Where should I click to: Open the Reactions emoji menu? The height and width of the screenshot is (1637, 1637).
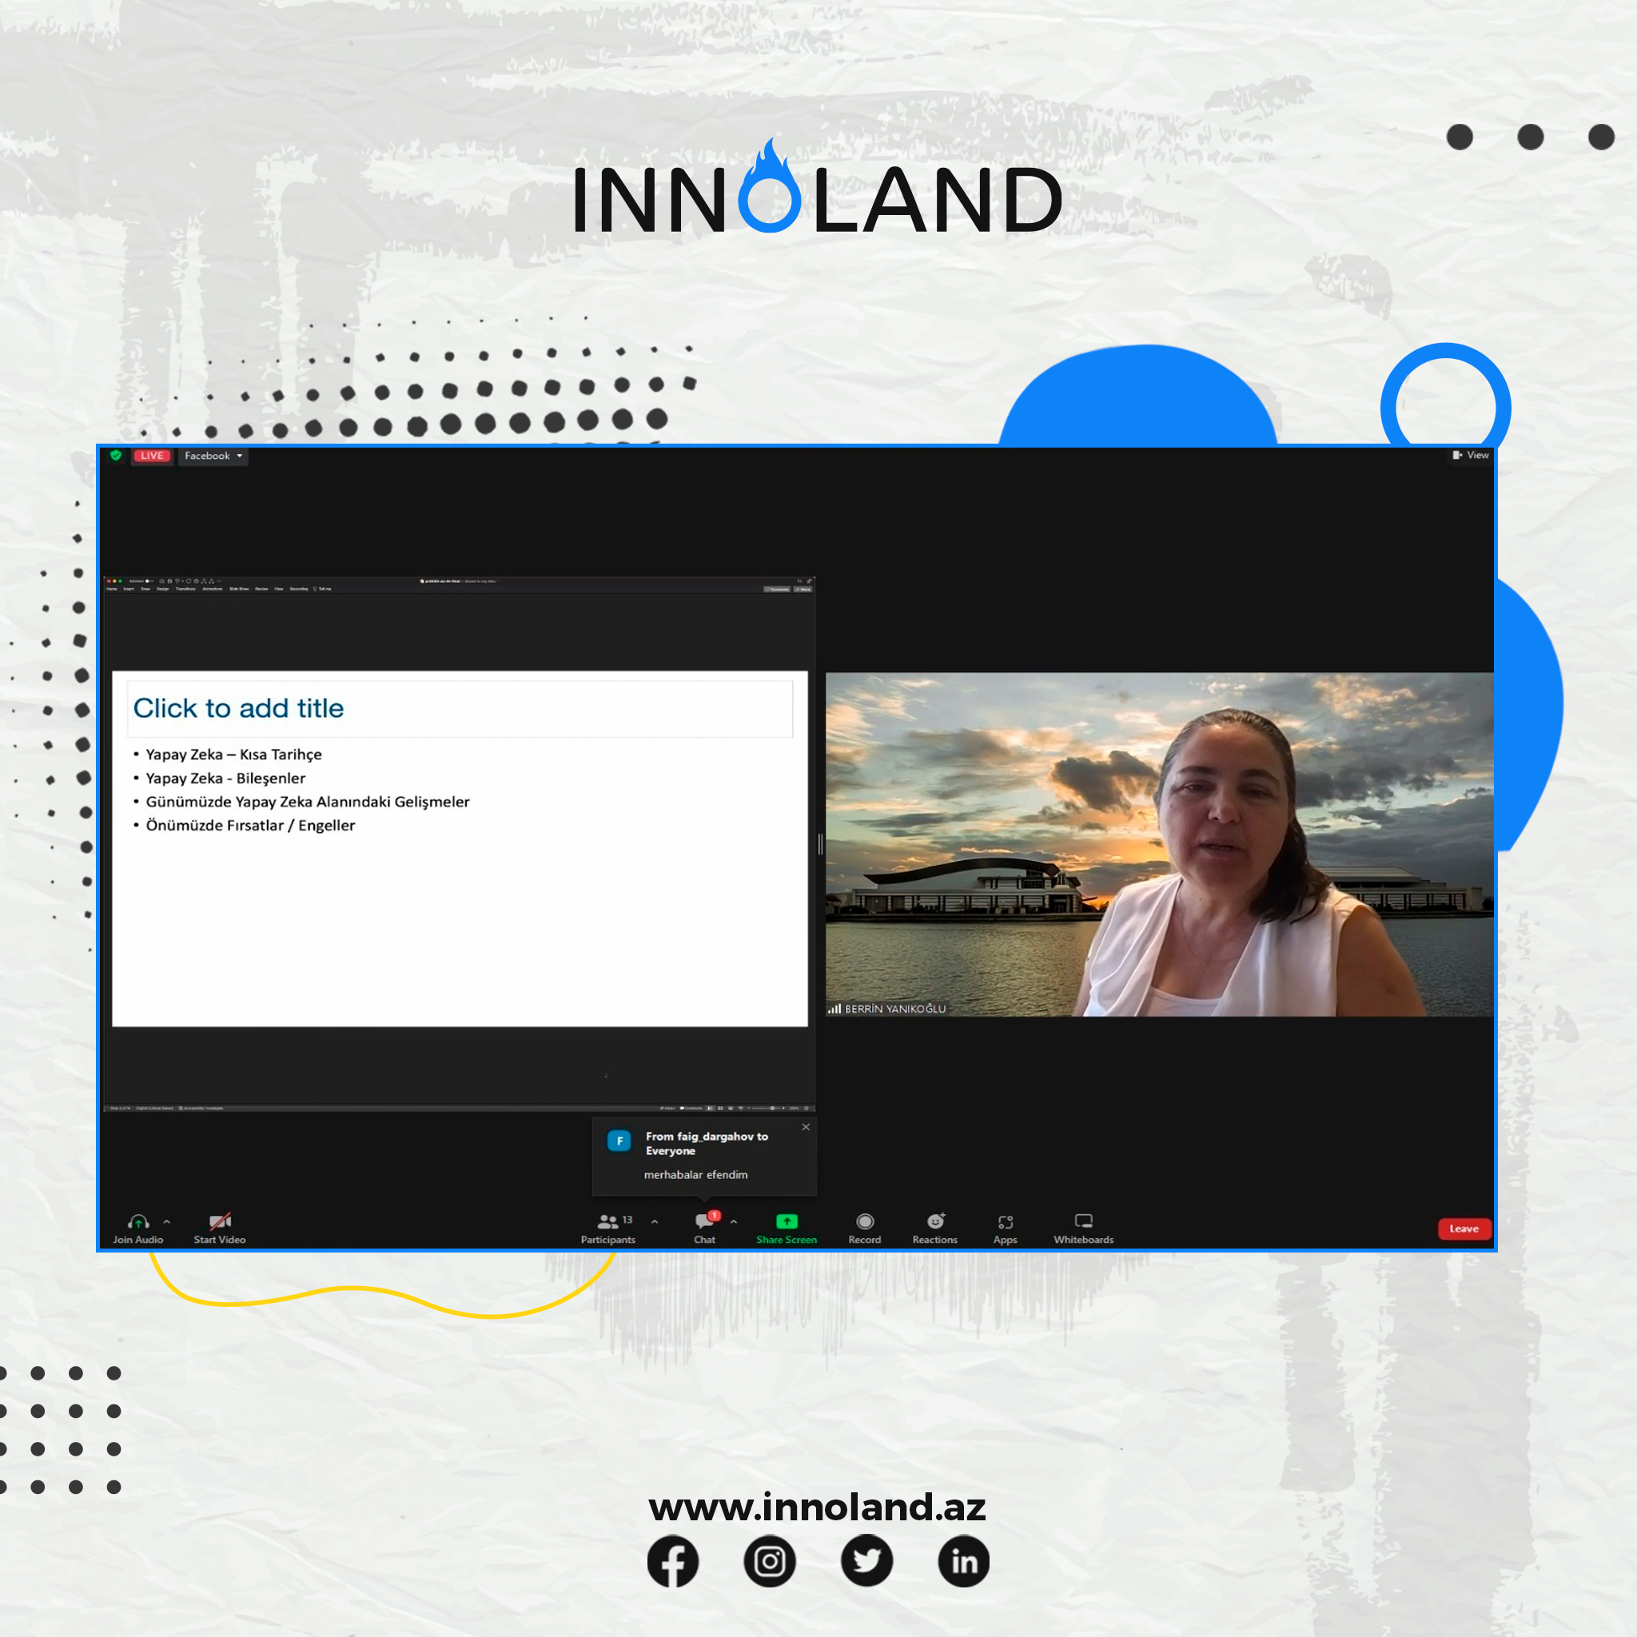(934, 1229)
